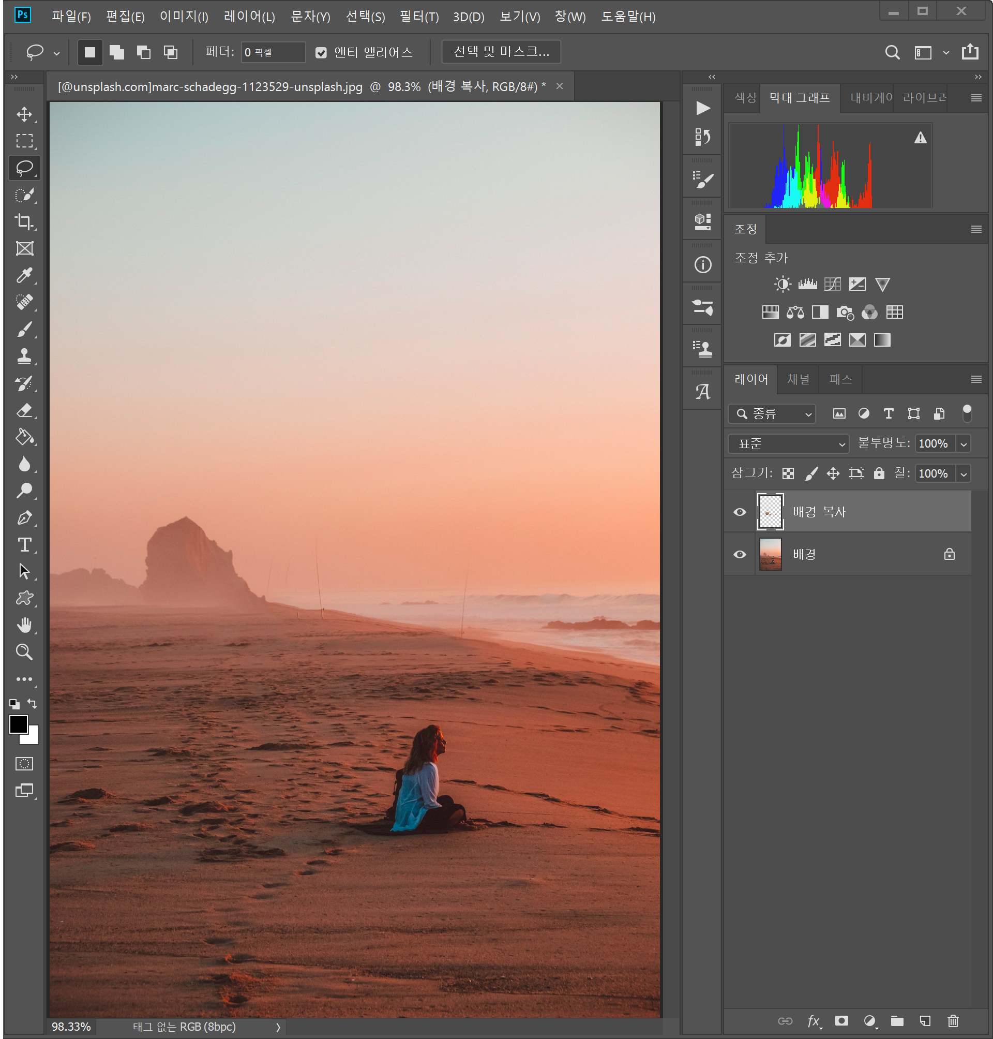Select the Move tool

coord(24,114)
